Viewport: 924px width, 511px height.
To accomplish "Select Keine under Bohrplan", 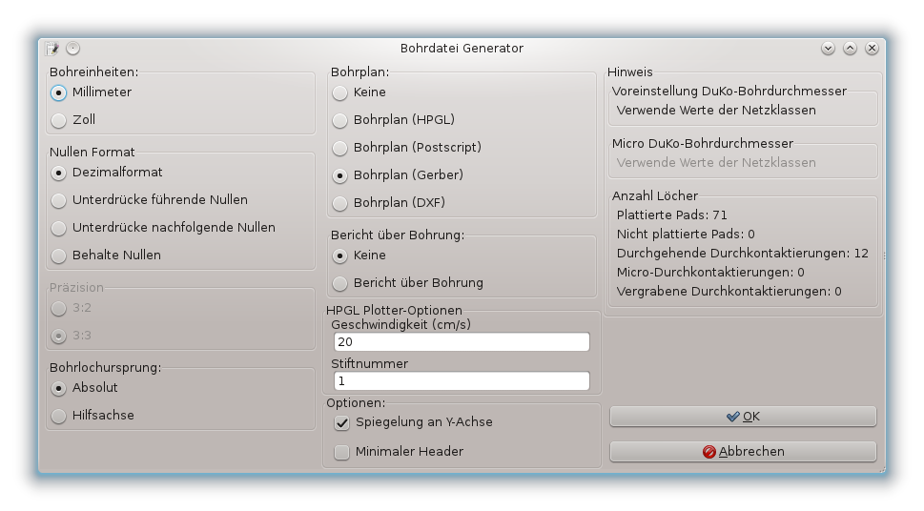I will (x=359, y=92).
